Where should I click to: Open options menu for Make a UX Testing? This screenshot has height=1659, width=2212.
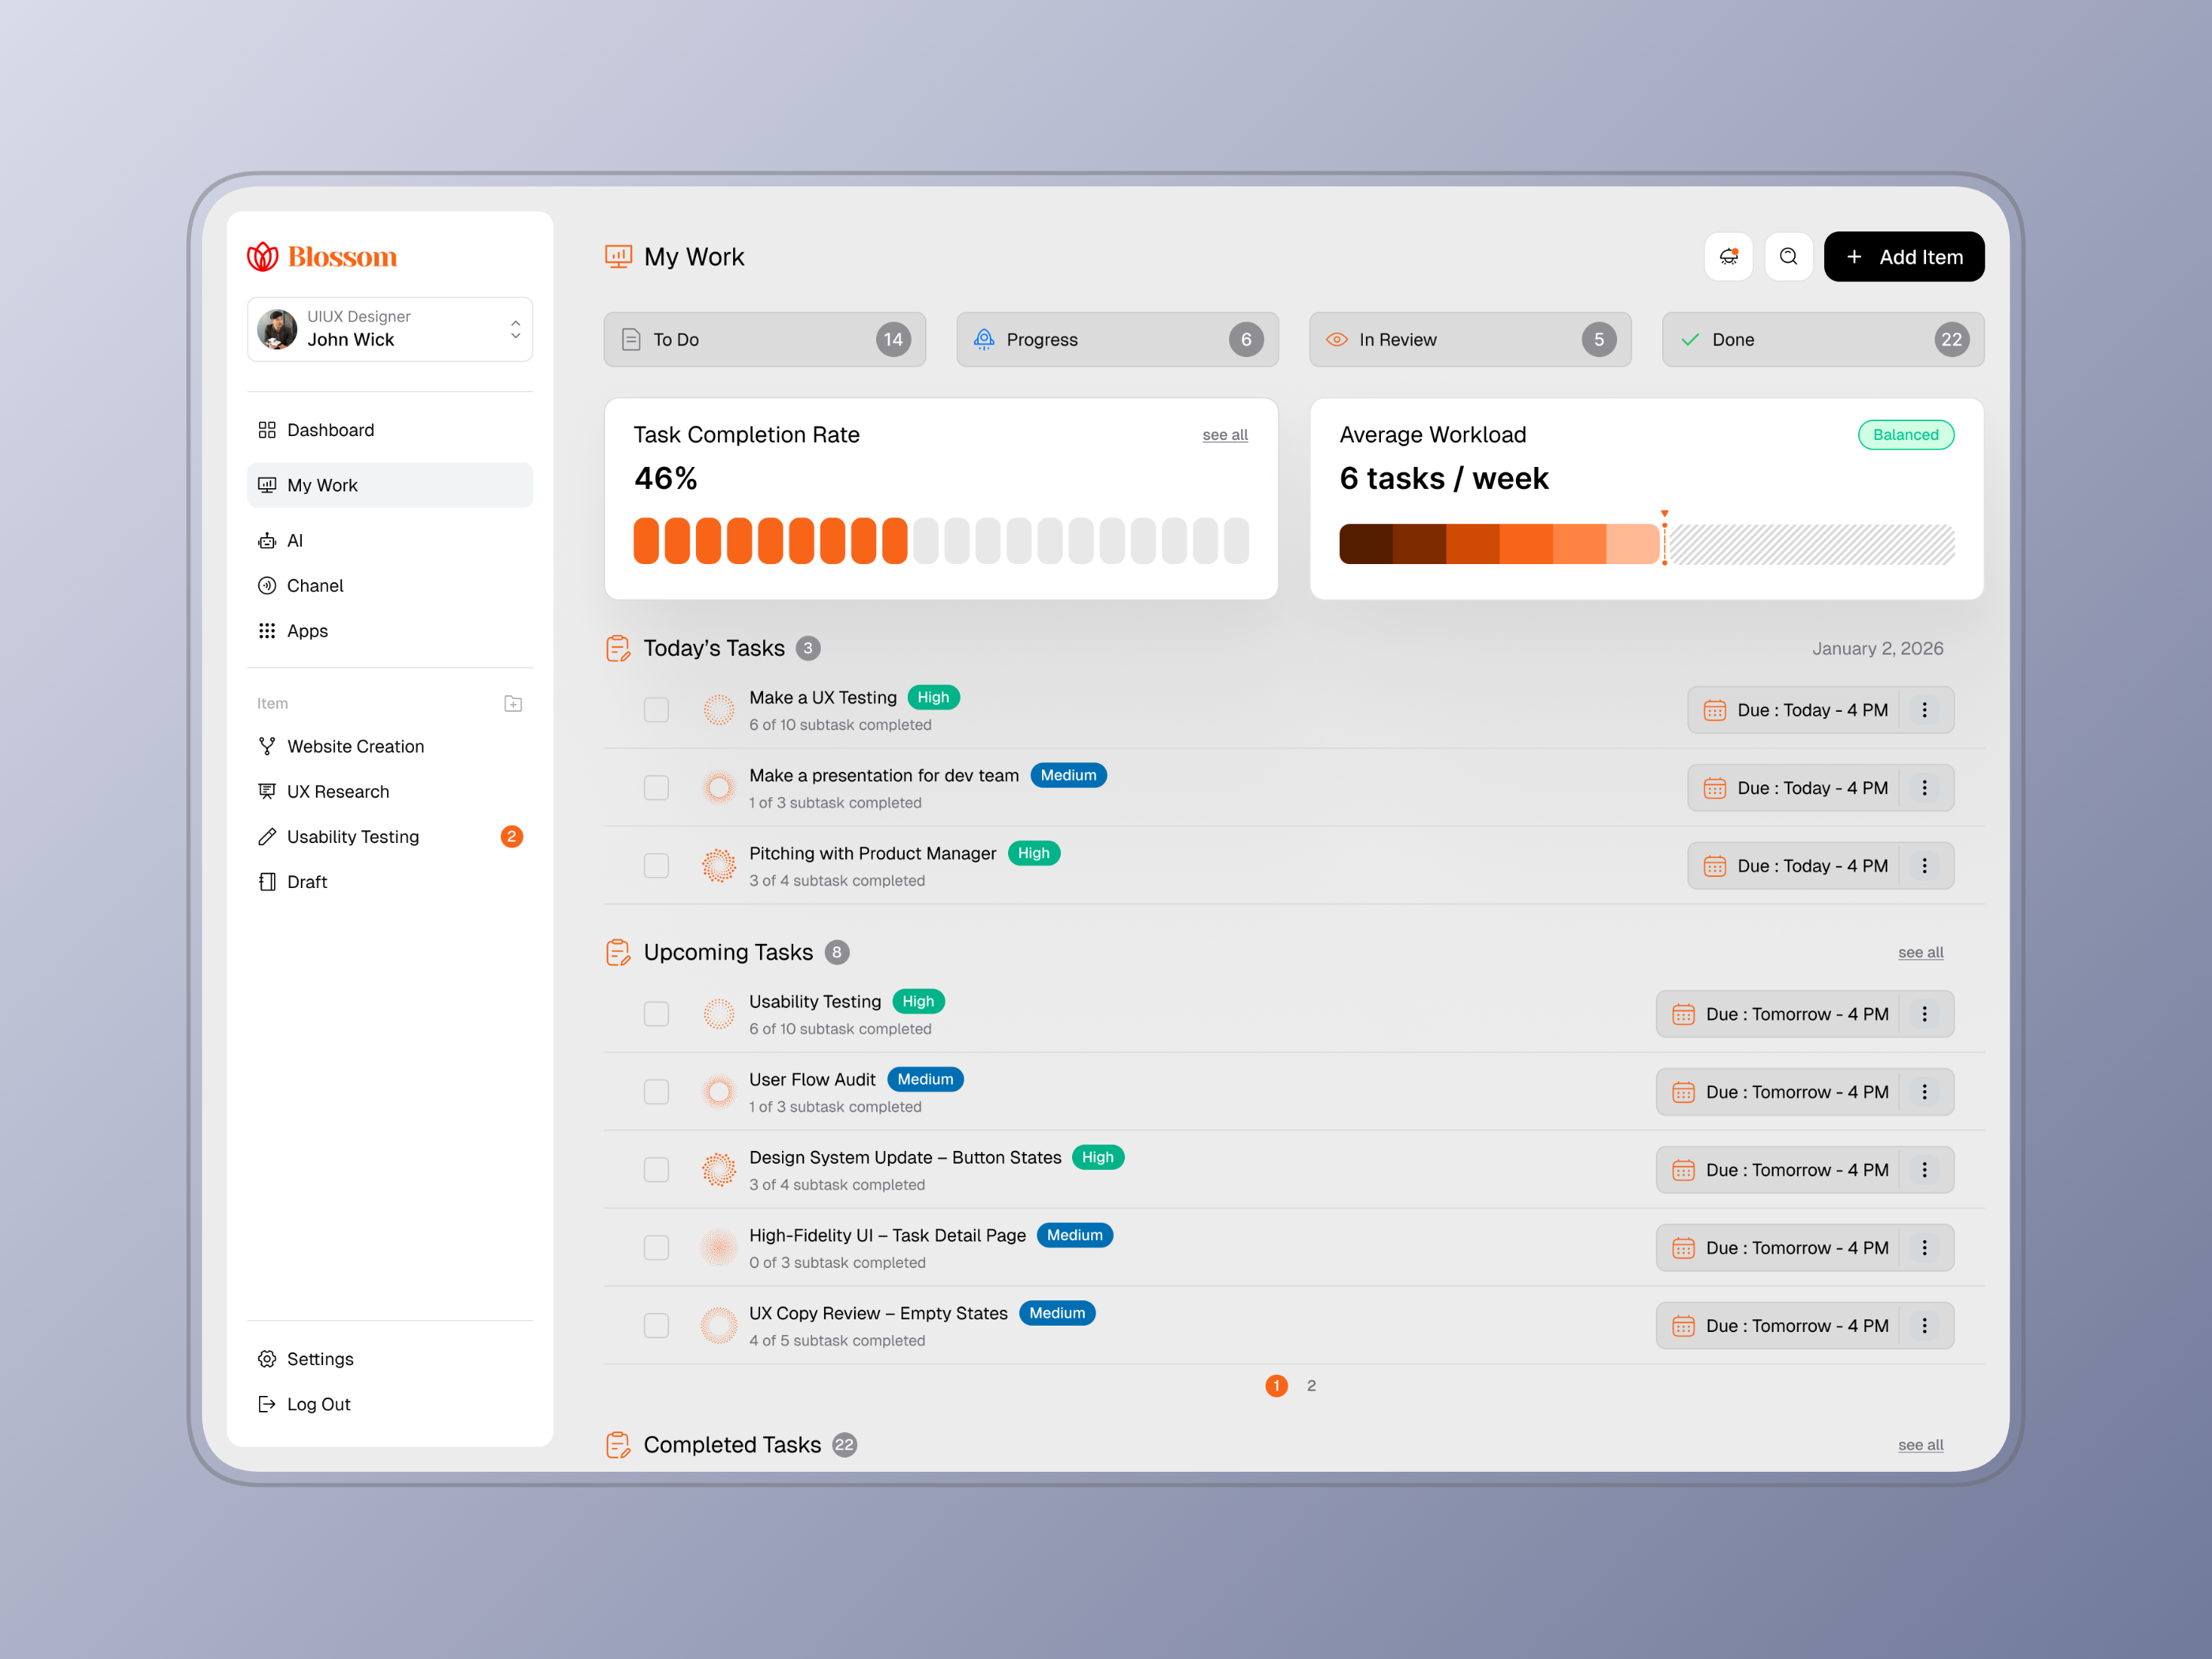[x=1924, y=710]
